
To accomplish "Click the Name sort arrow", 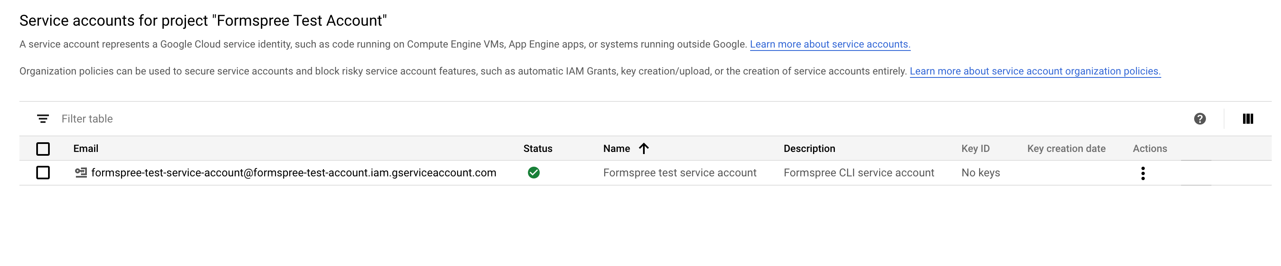I will click(643, 149).
